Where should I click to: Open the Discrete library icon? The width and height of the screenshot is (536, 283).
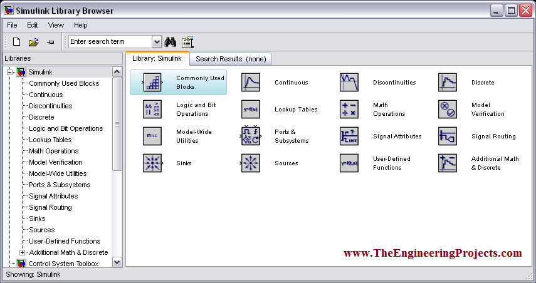click(448, 82)
